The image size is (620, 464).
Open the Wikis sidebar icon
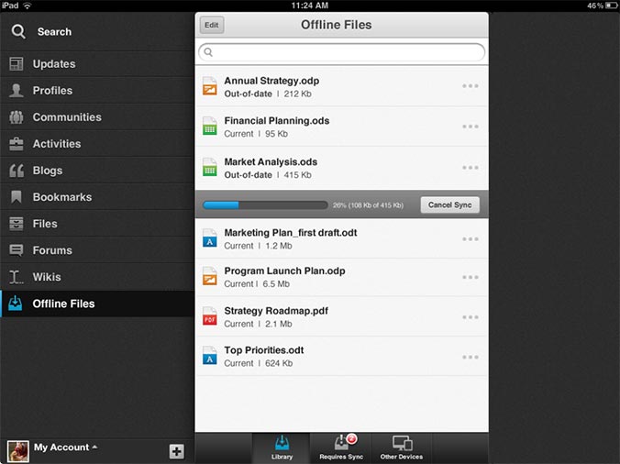17,277
